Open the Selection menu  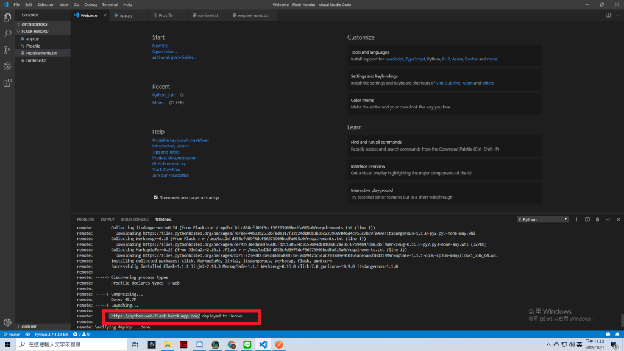pos(46,5)
